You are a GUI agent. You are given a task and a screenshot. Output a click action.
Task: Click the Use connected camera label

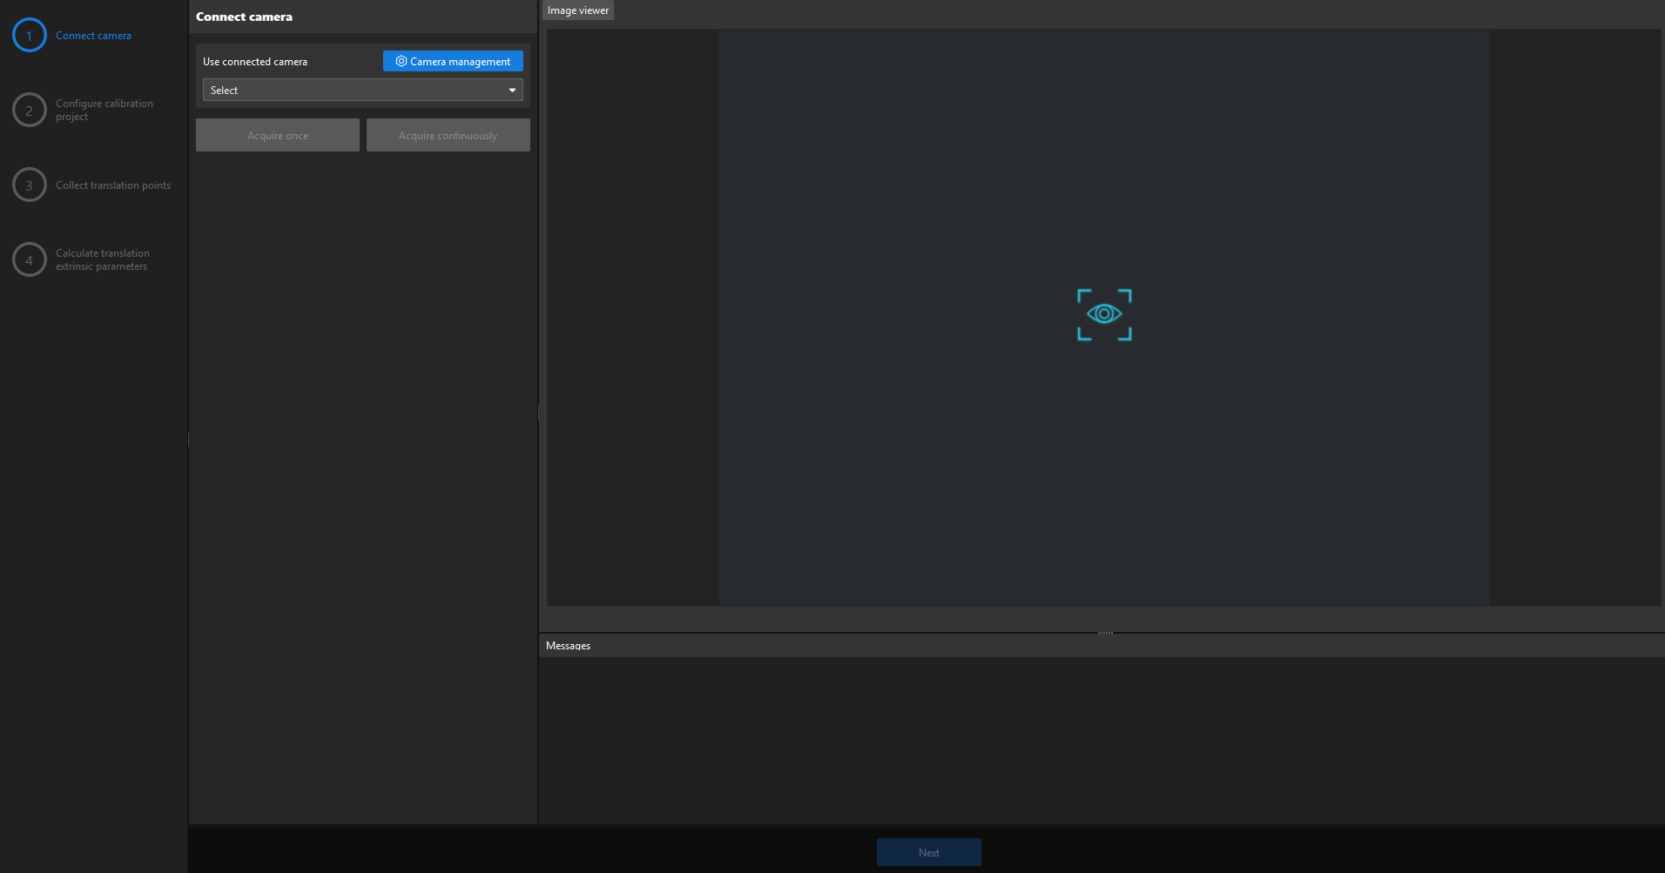(255, 62)
